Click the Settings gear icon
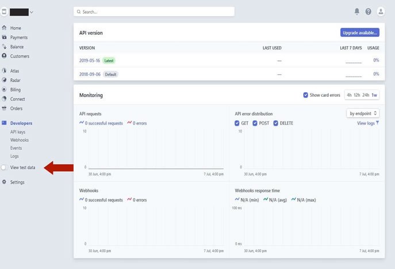This screenshot has width=395, height=269. point(5,182)
